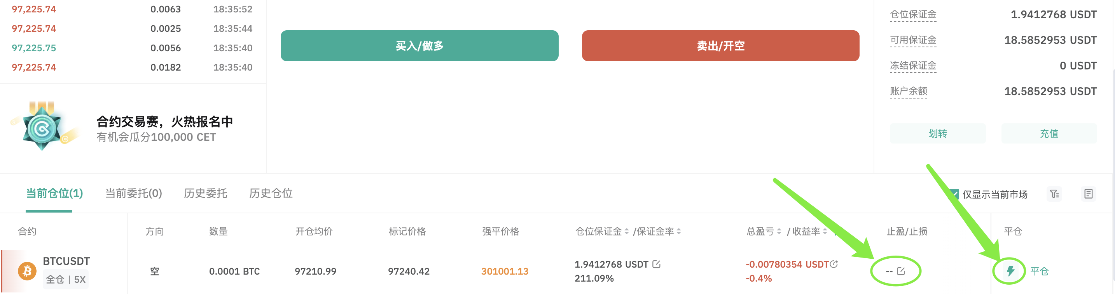Screen dimensions: 1115x294
Task: Open the document list icon
Action: [x=1088, y=194]
